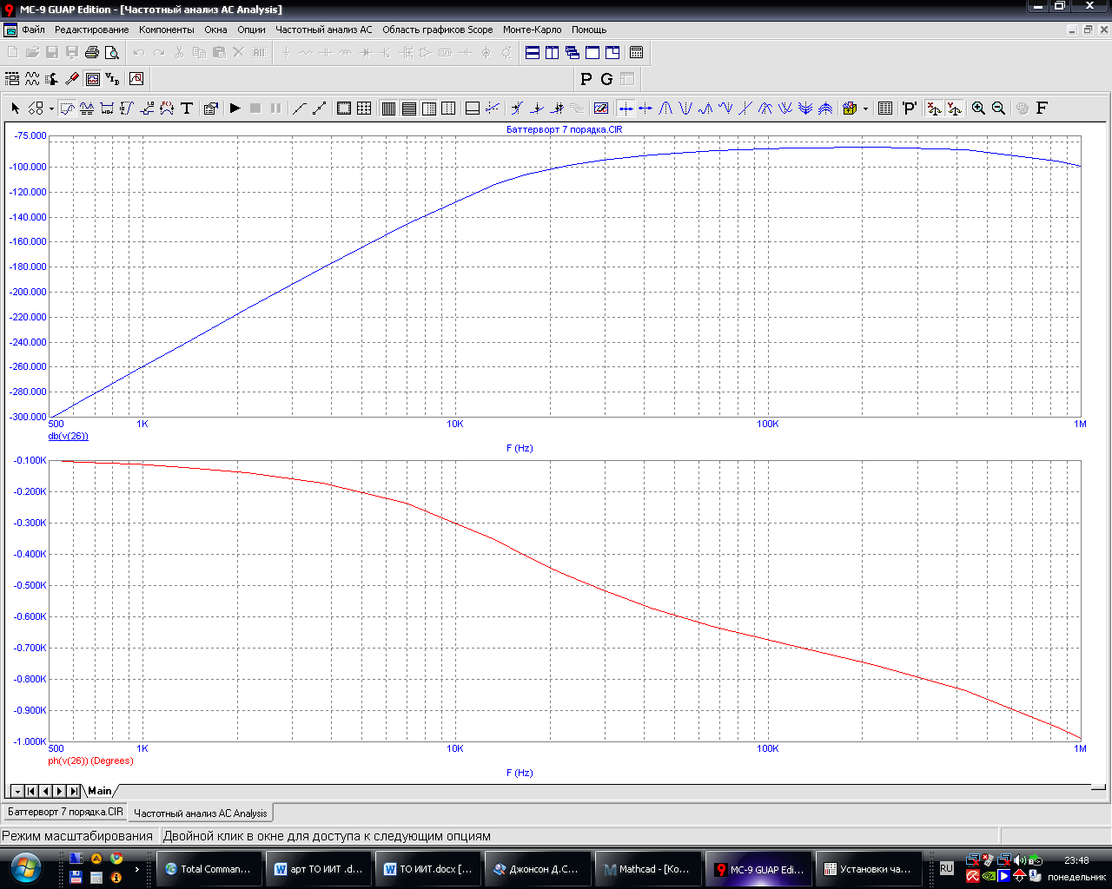Click the Main page tab
1112x889 pixels.
point(100,791)
